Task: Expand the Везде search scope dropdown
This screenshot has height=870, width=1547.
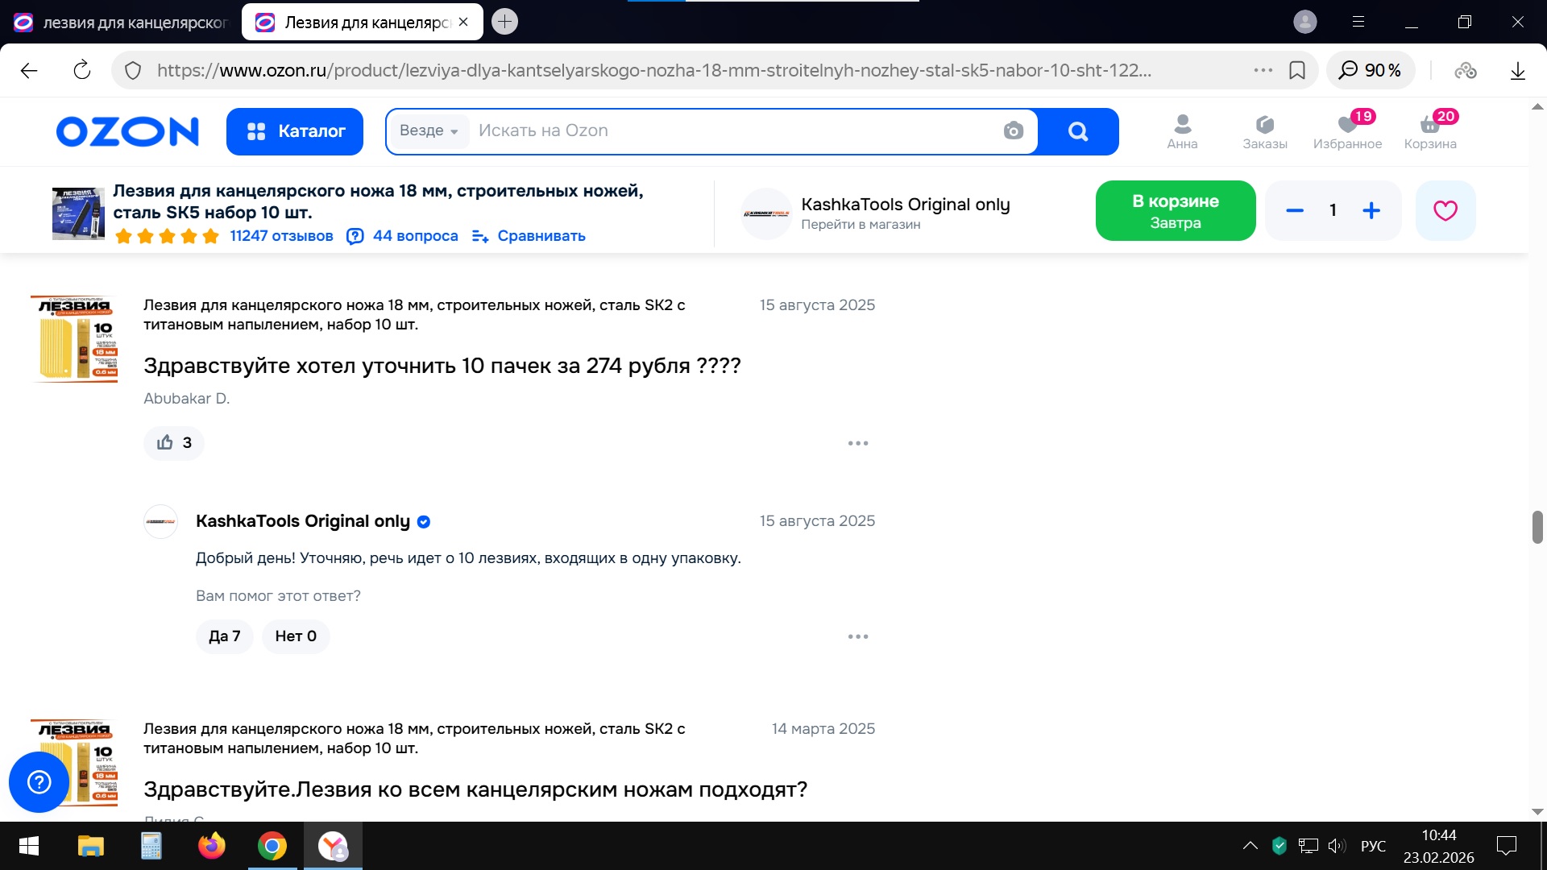Action: point(429,131)
